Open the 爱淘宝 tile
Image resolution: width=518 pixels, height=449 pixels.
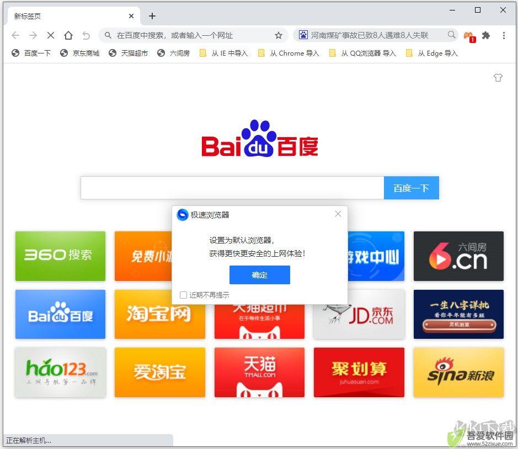pos(160,372)
